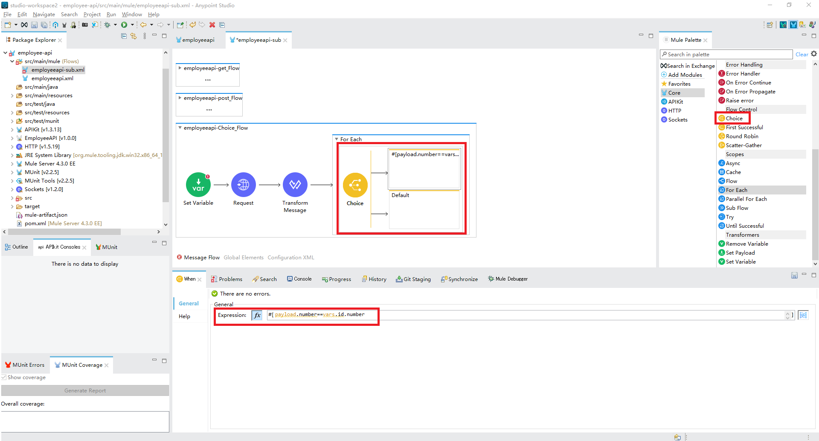This screenshot has height=441, width=819.
Task: Expand the employeeapi-get_Flow
Action: tap(180, 68)
